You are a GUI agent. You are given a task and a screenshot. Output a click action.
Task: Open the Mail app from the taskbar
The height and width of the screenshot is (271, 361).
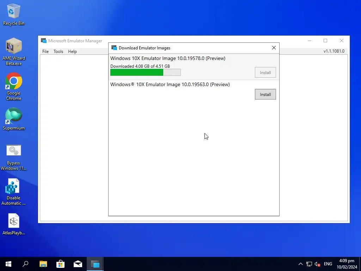(x=78, y=264)
